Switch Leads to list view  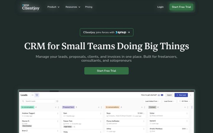click(x=33, y=95)
